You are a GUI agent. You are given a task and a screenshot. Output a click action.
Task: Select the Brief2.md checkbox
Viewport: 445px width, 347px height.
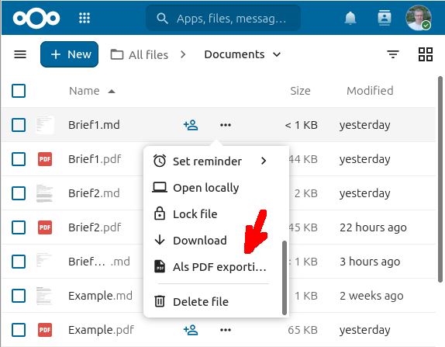19,193
